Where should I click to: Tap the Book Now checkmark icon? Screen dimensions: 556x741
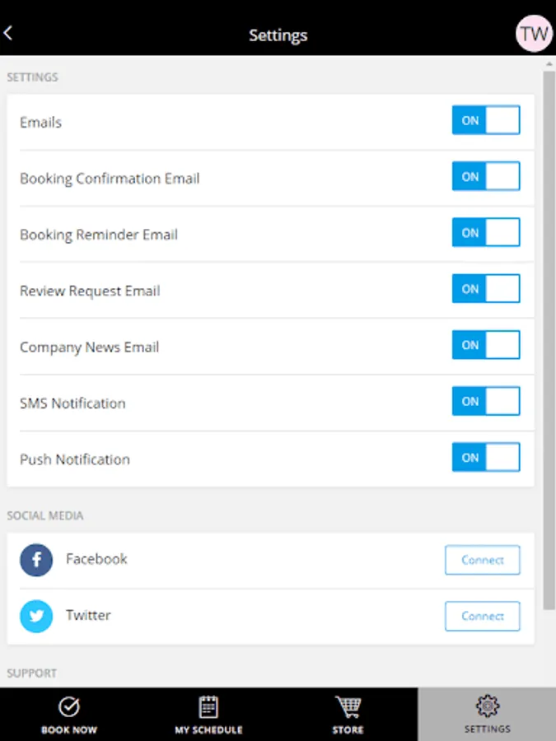pyautogui.click(x=69, y=706)
